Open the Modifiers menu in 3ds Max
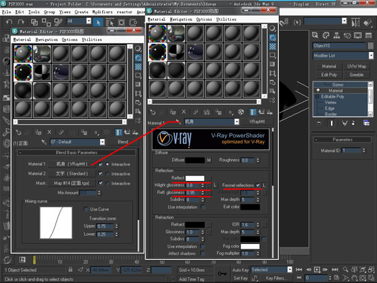Image resolution: width=377 pixels, height=283 pixels. click(x=102, y=12)
